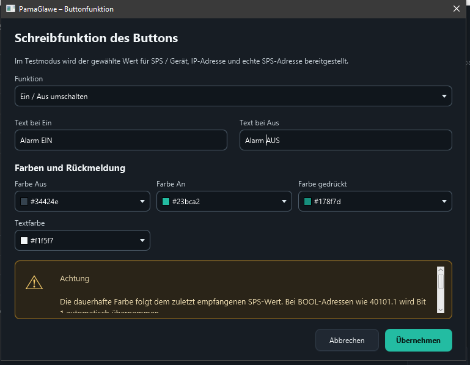The width and height of the screenshot is (470, 365).
Task: Click the 'Funktion' label
Action: (x=29, y=79)
